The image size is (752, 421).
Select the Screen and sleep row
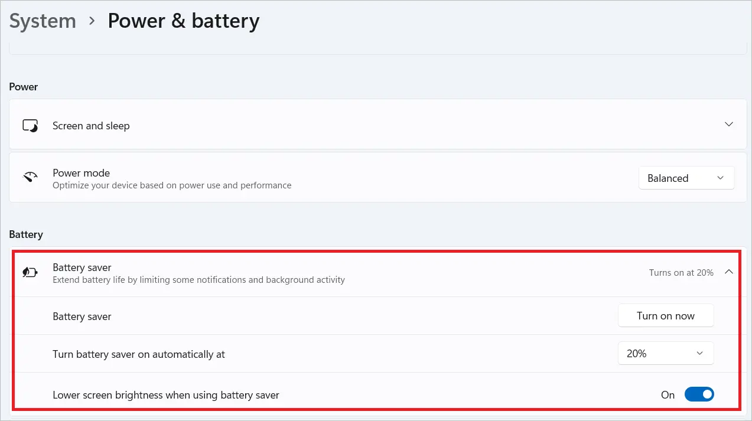tap(236, 125)
